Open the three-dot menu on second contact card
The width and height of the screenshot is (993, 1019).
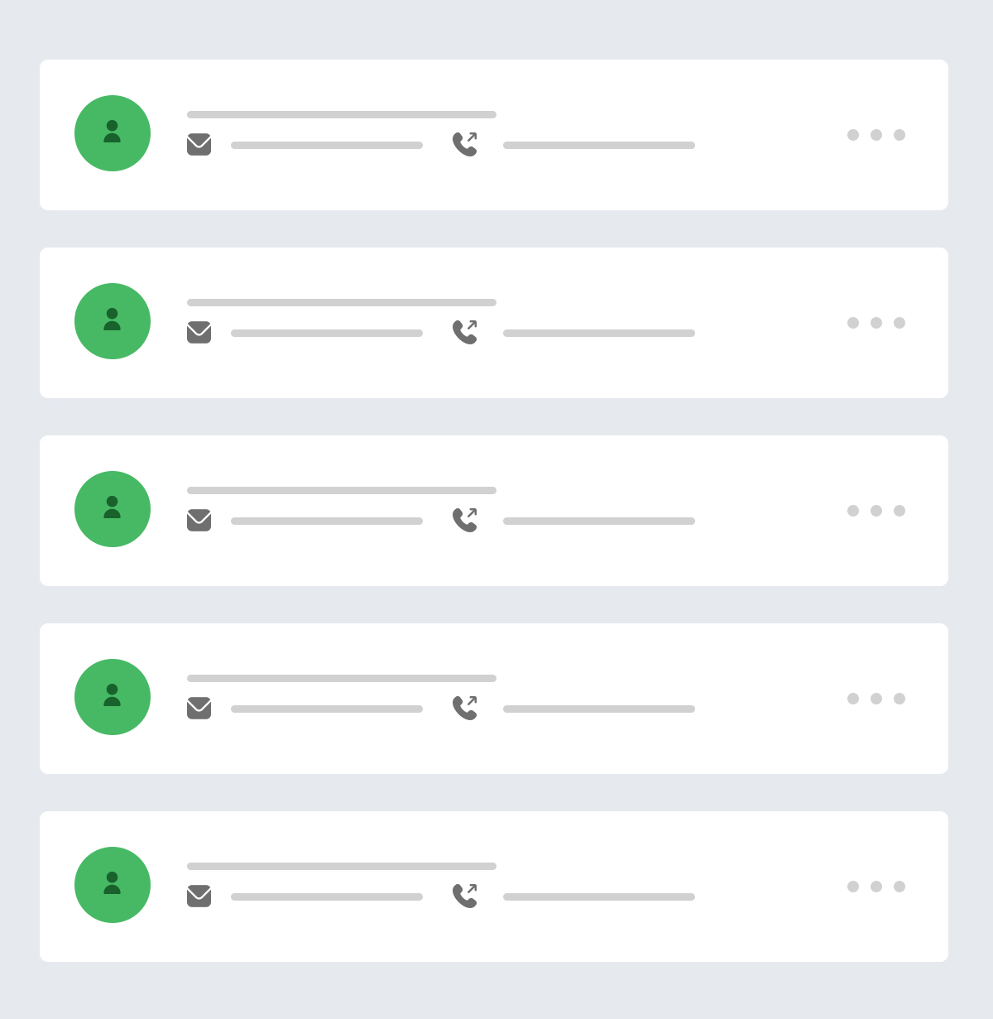click(876, 323)
